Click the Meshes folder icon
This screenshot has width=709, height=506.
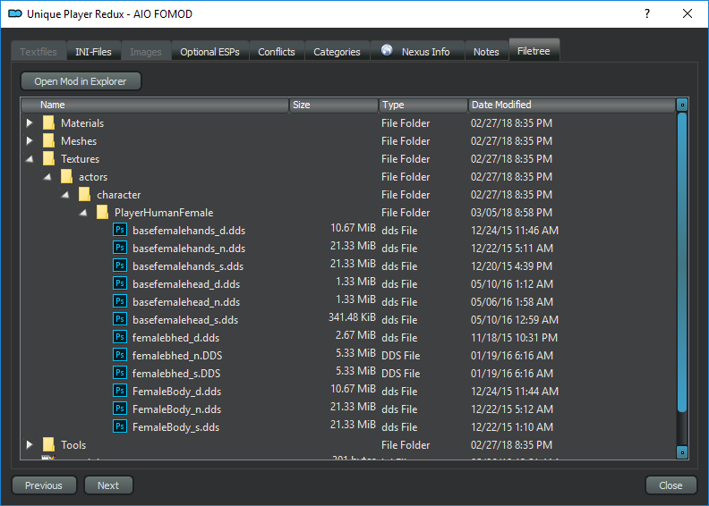48,141
